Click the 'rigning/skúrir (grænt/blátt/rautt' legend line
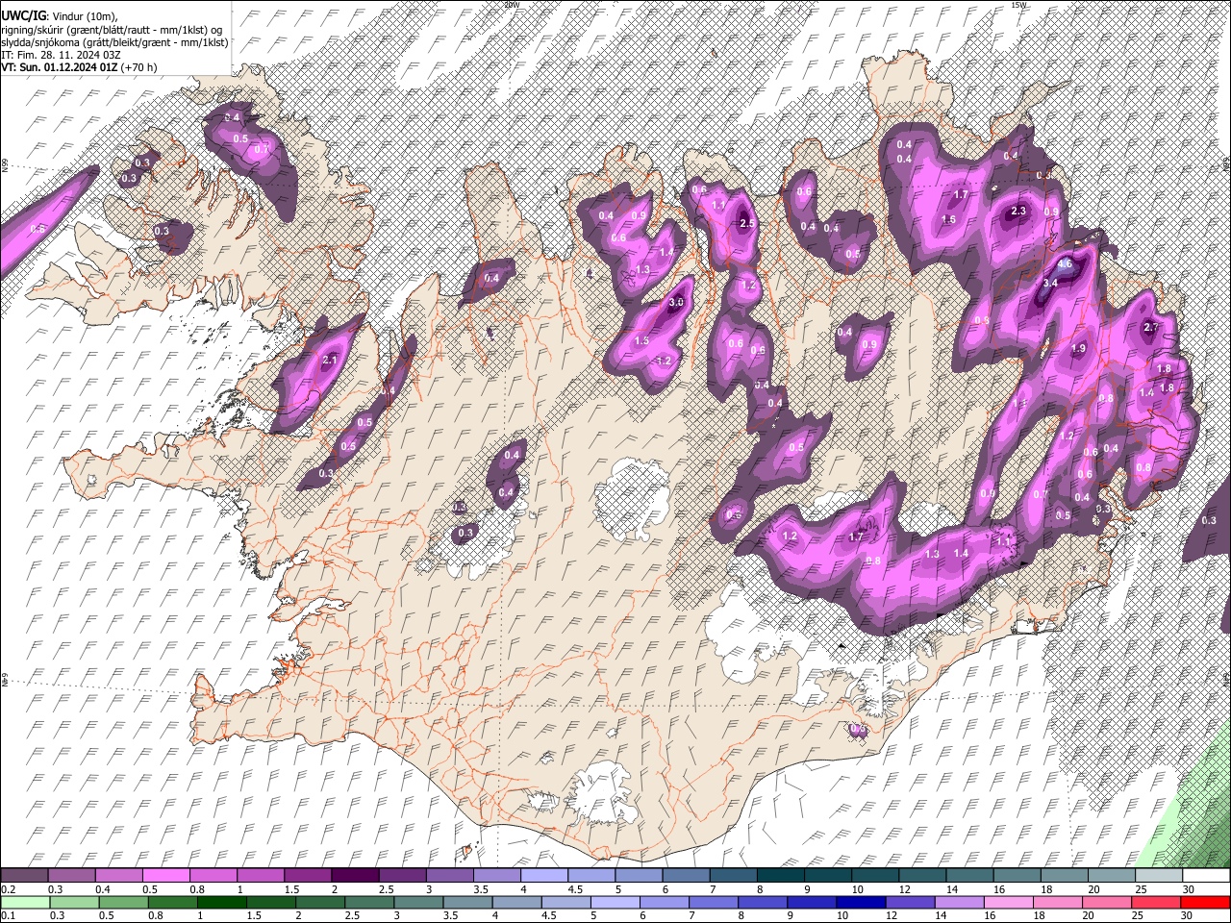The height and width of the screenshot is (923, 1231). click(112, 29)
